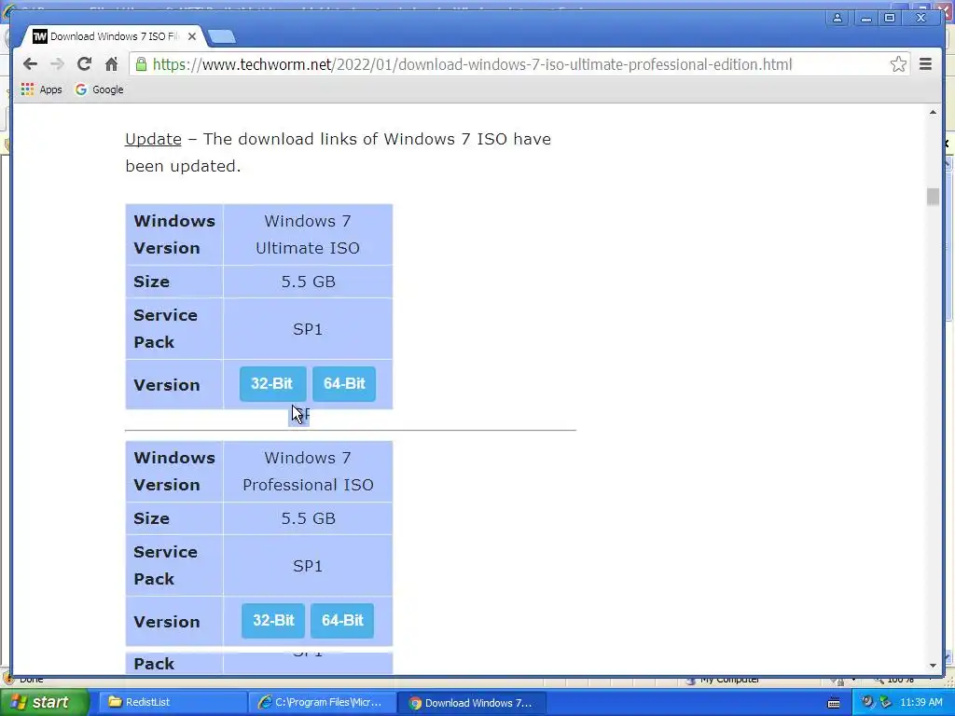Open the Windows XP start menu
Screen dimensions: 955x716
(44, 703)
